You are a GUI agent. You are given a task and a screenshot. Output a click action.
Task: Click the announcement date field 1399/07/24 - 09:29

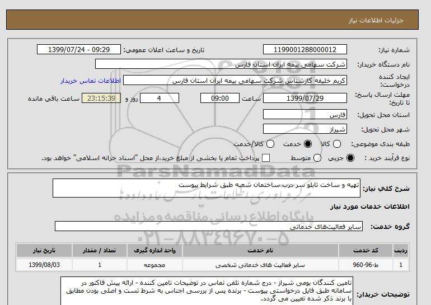pyautogui.click(x=79, y=49)
